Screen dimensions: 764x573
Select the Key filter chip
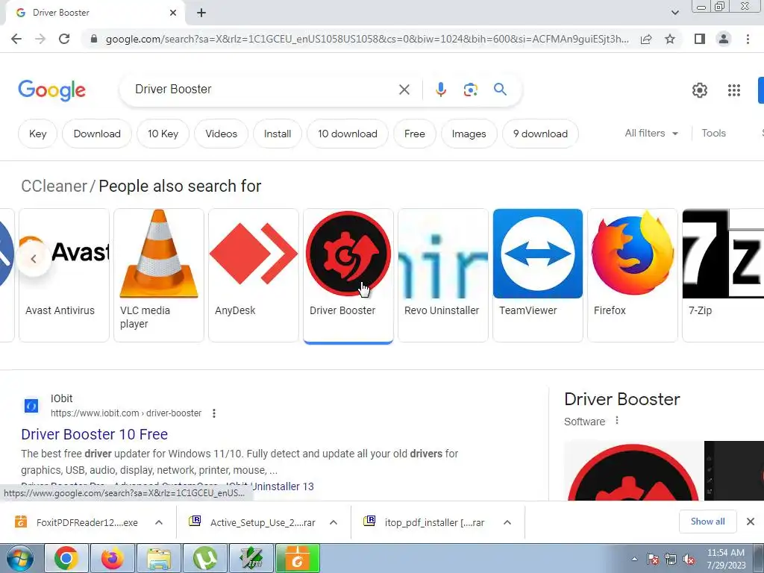[x=37, y=134]
